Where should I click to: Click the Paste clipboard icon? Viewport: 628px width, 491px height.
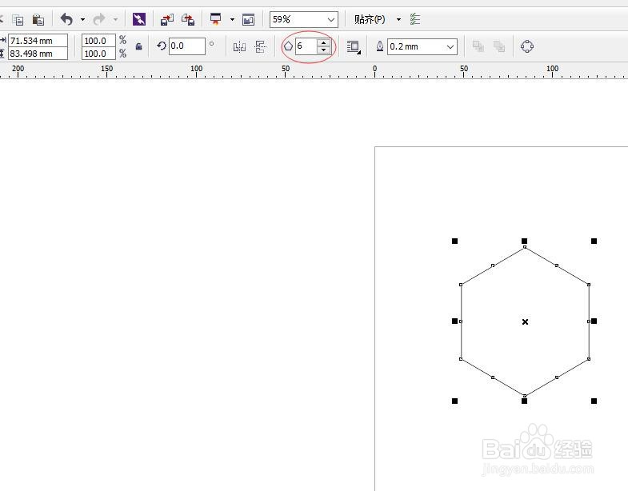coord(38,19)
